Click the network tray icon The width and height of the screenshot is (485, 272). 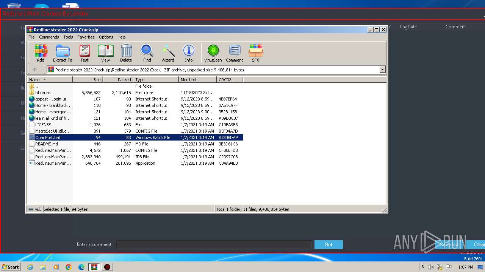440,267
